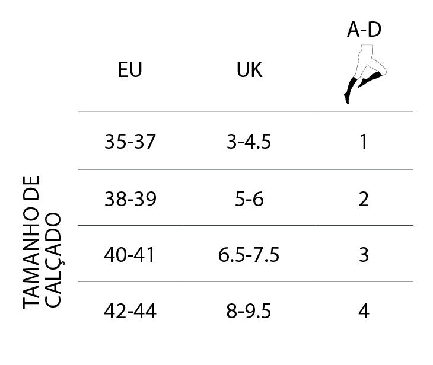The height and width of the screenshot is (365, 433).
Task: Choose sock size 4 in A-D column
Action: [364, 311]
